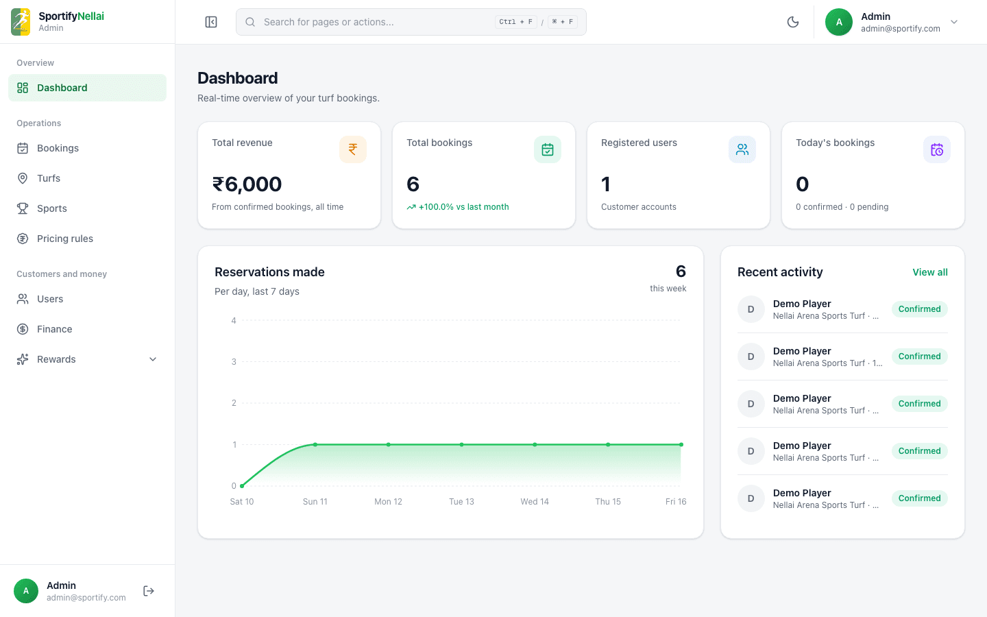Click the 'Tue 13' axis label
This screenshot has height=617, width=987.
461,502
